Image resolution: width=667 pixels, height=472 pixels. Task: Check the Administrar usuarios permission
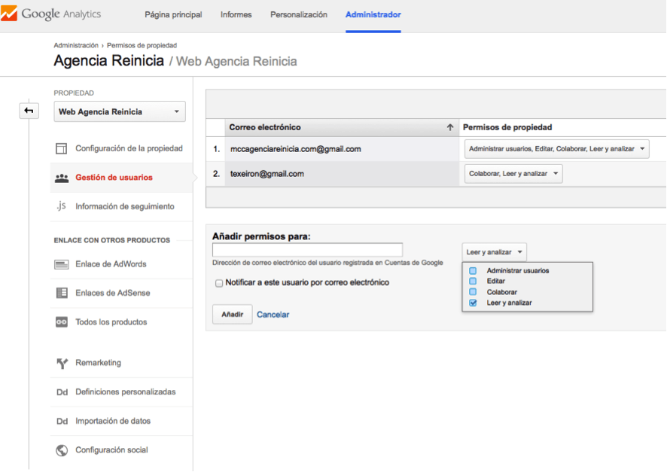pyautogui.click(x=473, y=271)
